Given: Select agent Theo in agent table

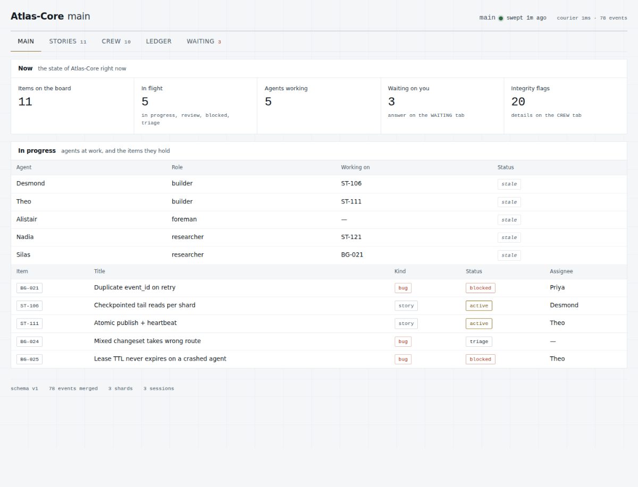Looking at the screenshot, I should pyautogui.click(x=24, y=201).
